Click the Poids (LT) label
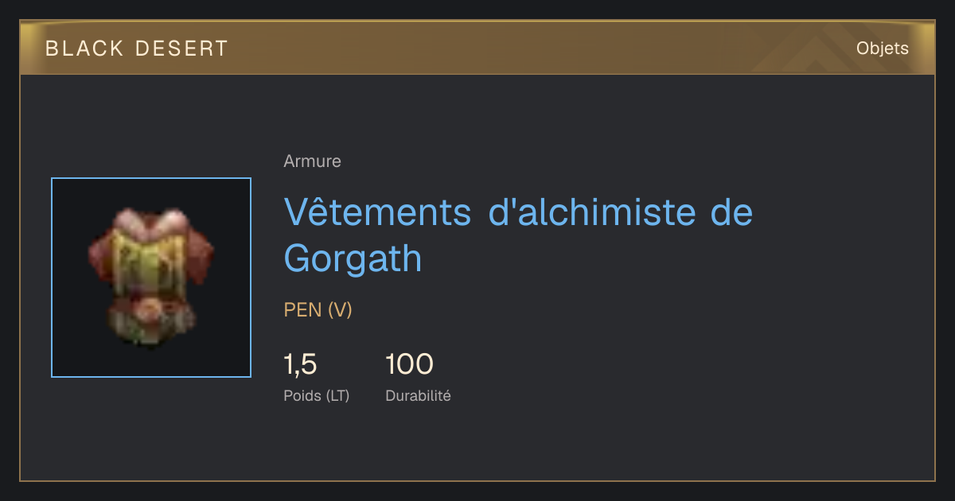955x501 pixels. [316, 396]
